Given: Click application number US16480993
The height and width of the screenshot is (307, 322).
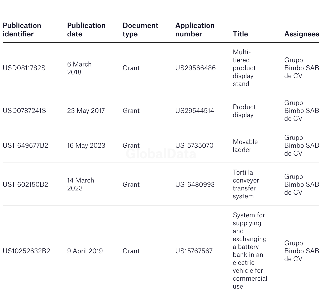Looking at the screenshot, I should pyautogui.click(x=195, y=184).
